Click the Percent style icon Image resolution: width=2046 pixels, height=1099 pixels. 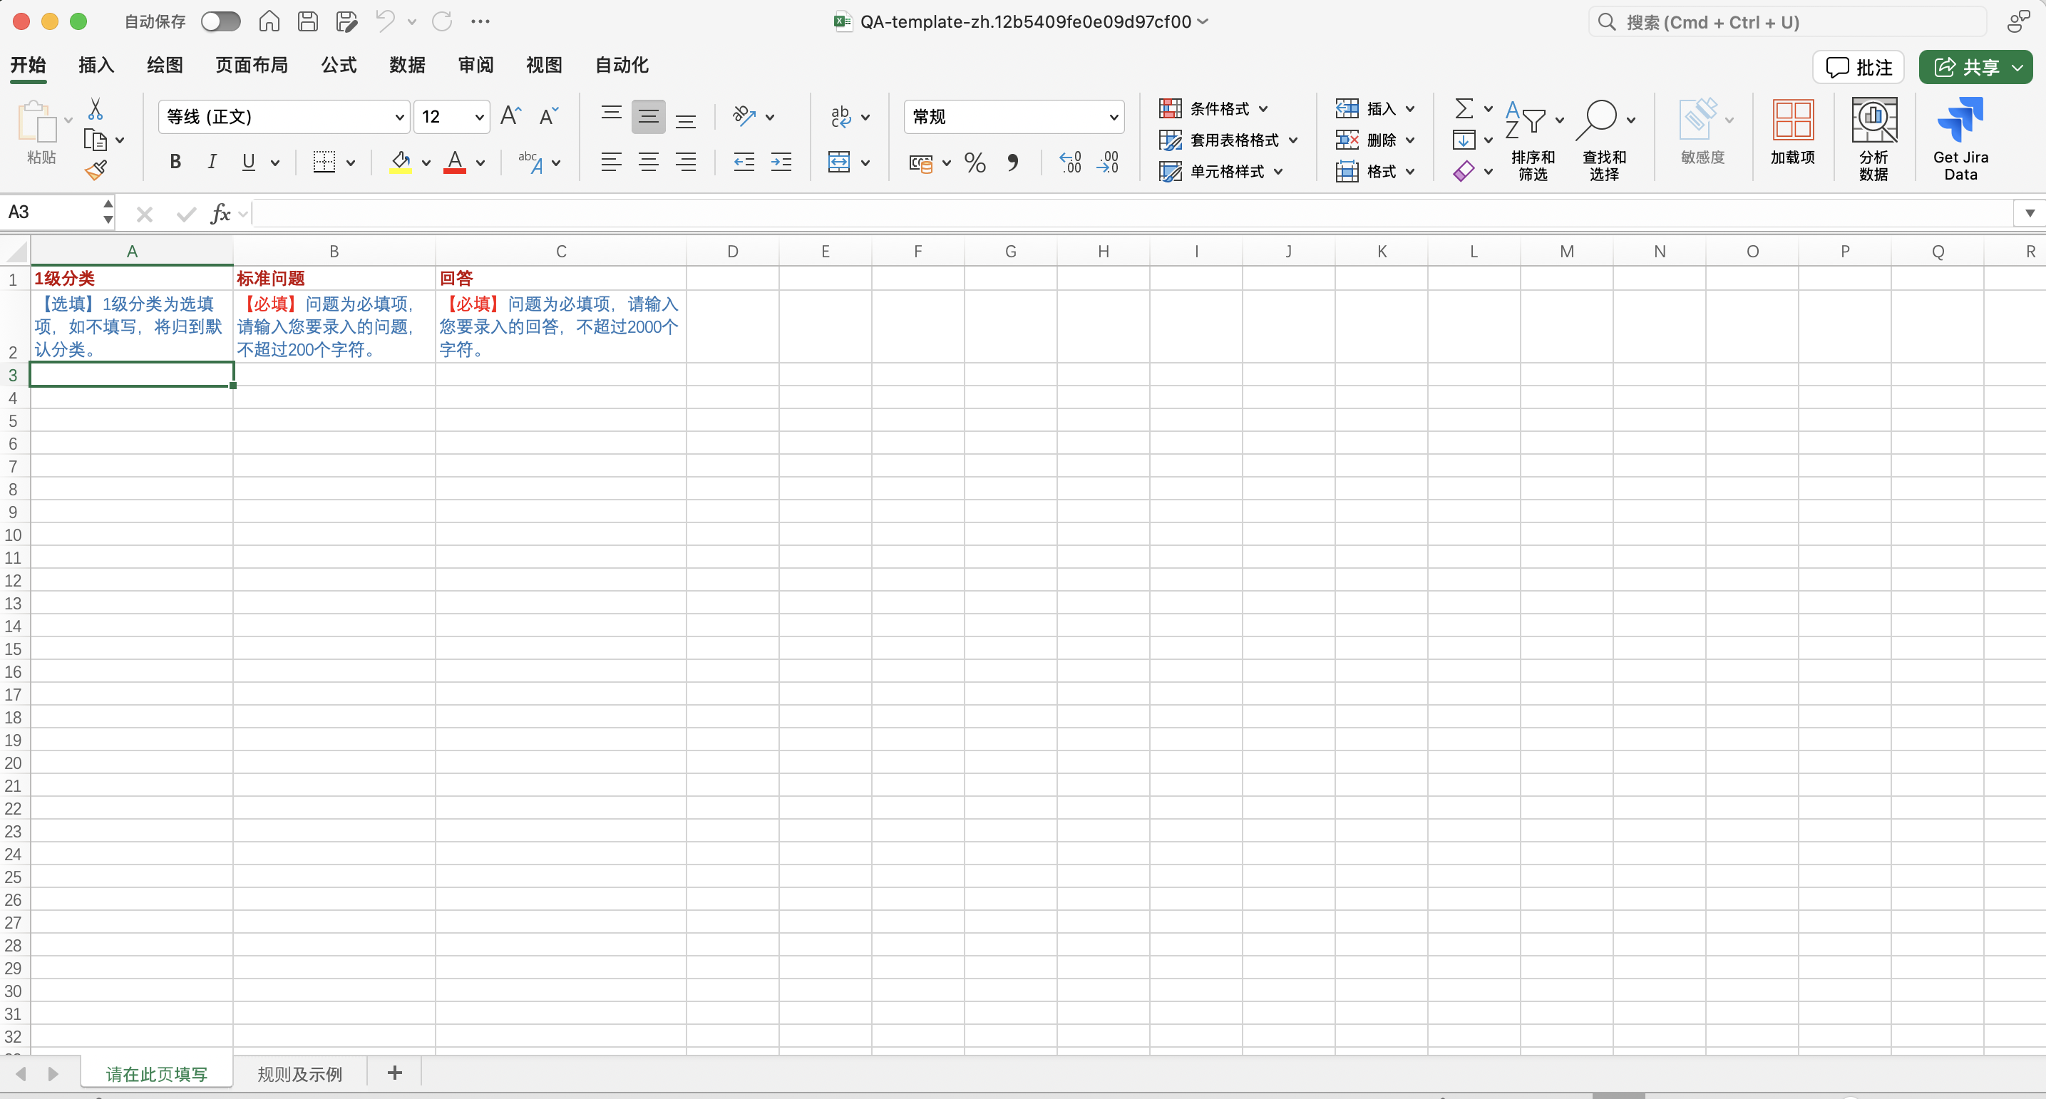975,162
